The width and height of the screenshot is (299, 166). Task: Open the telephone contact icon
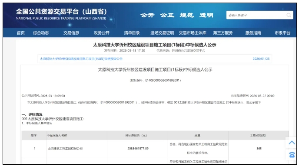click(x=292, y=155)
